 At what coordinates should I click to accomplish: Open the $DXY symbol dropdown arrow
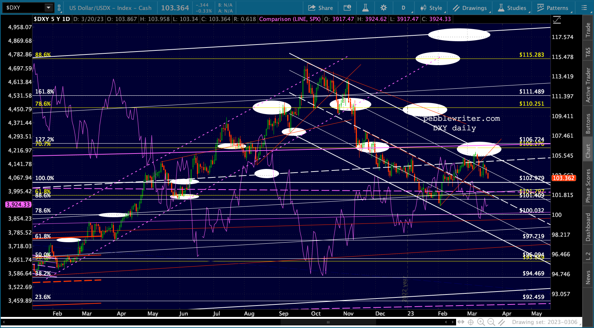coord(49,7)
